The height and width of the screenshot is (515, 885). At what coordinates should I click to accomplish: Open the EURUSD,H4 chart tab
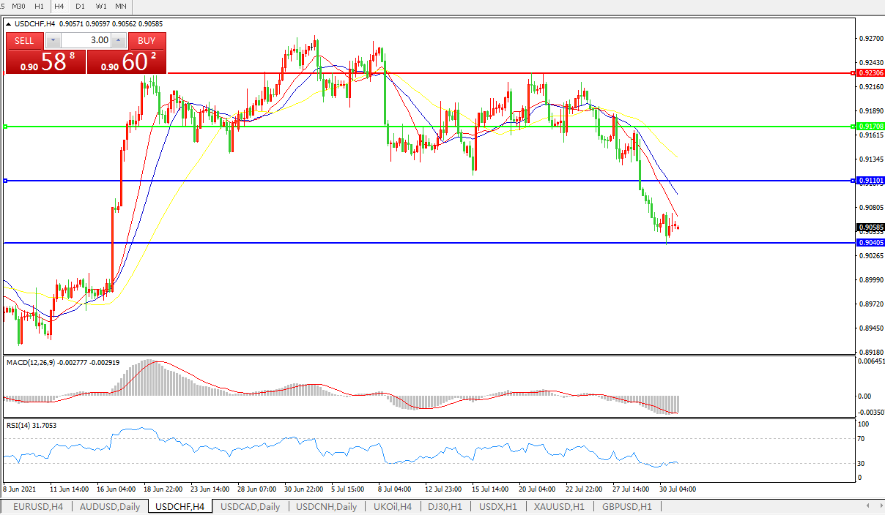pyautogui.click(x=38, y=506)
